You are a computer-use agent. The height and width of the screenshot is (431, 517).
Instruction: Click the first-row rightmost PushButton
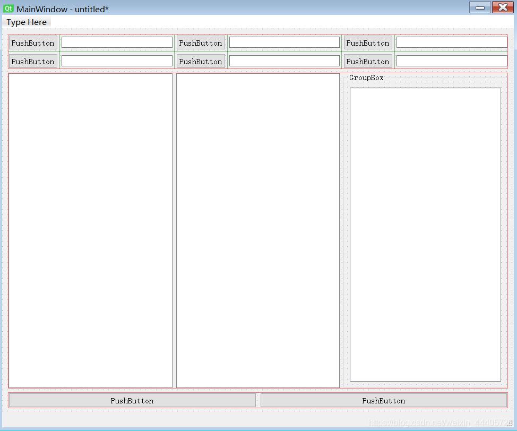[368, 43]
